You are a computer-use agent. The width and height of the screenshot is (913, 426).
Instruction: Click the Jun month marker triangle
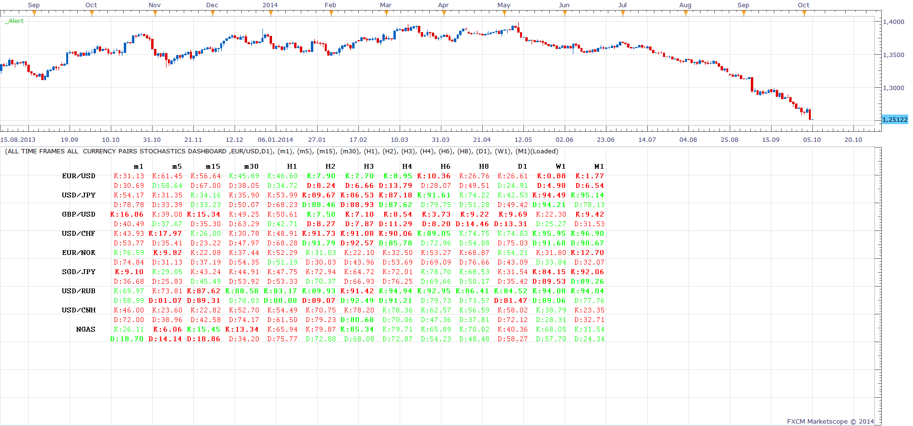(x=565, y=13)
